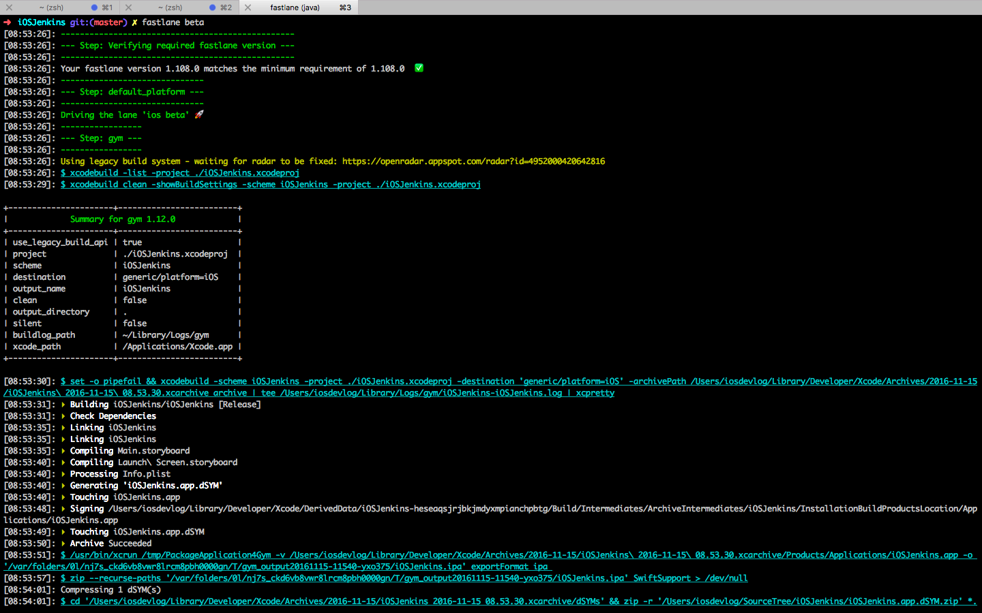Click 'Step: gym' header

[101, 138]
